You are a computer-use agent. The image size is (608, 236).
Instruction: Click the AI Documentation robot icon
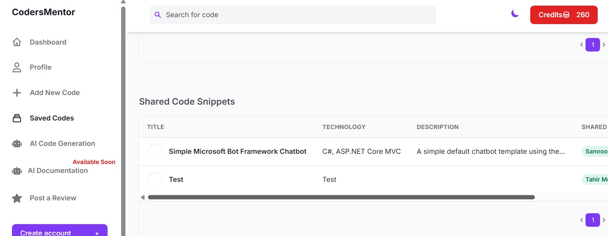(x=17, y=171)
